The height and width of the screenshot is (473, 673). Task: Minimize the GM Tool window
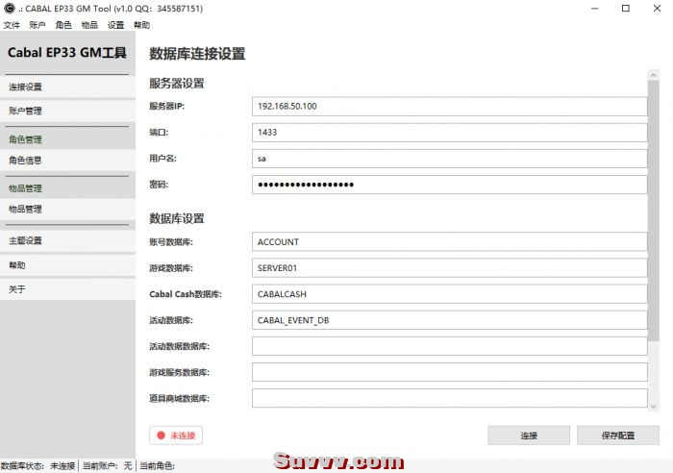click(x=594, y=8)
